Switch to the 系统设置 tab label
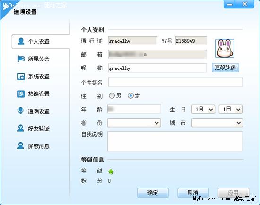 point(39,77)
